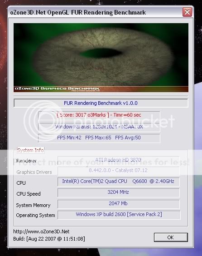The height and width of the screenshot is (256, 202).
Task: Click the Operating System label
Action: pos(35,215)
